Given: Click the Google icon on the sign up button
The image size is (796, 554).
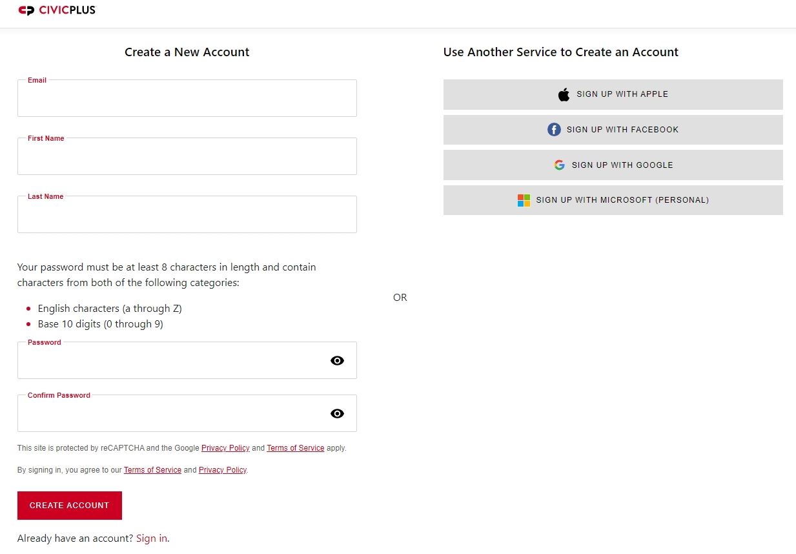Looking at the screenshot, I should [x=559, y=165].
